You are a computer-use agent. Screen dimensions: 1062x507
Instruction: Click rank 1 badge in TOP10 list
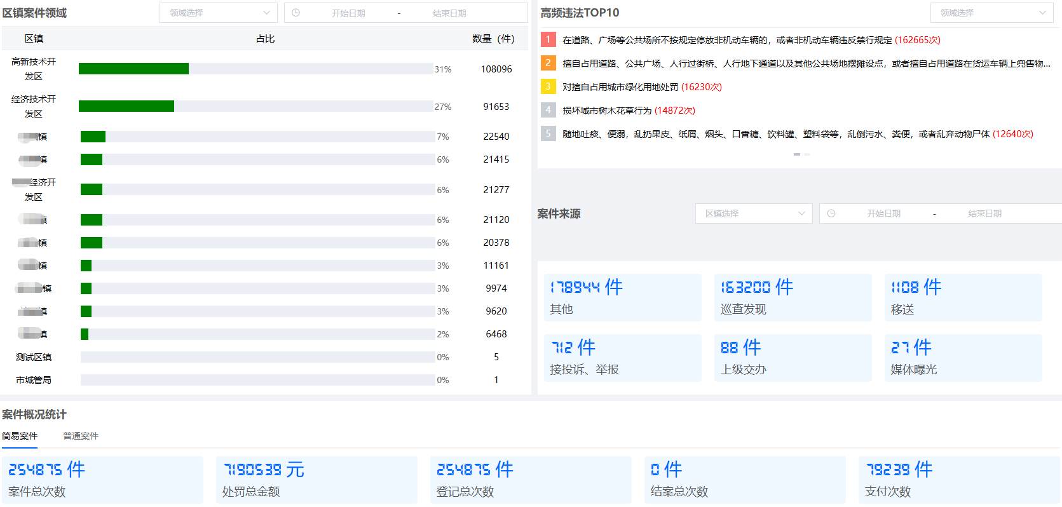[x=548, y=39]
